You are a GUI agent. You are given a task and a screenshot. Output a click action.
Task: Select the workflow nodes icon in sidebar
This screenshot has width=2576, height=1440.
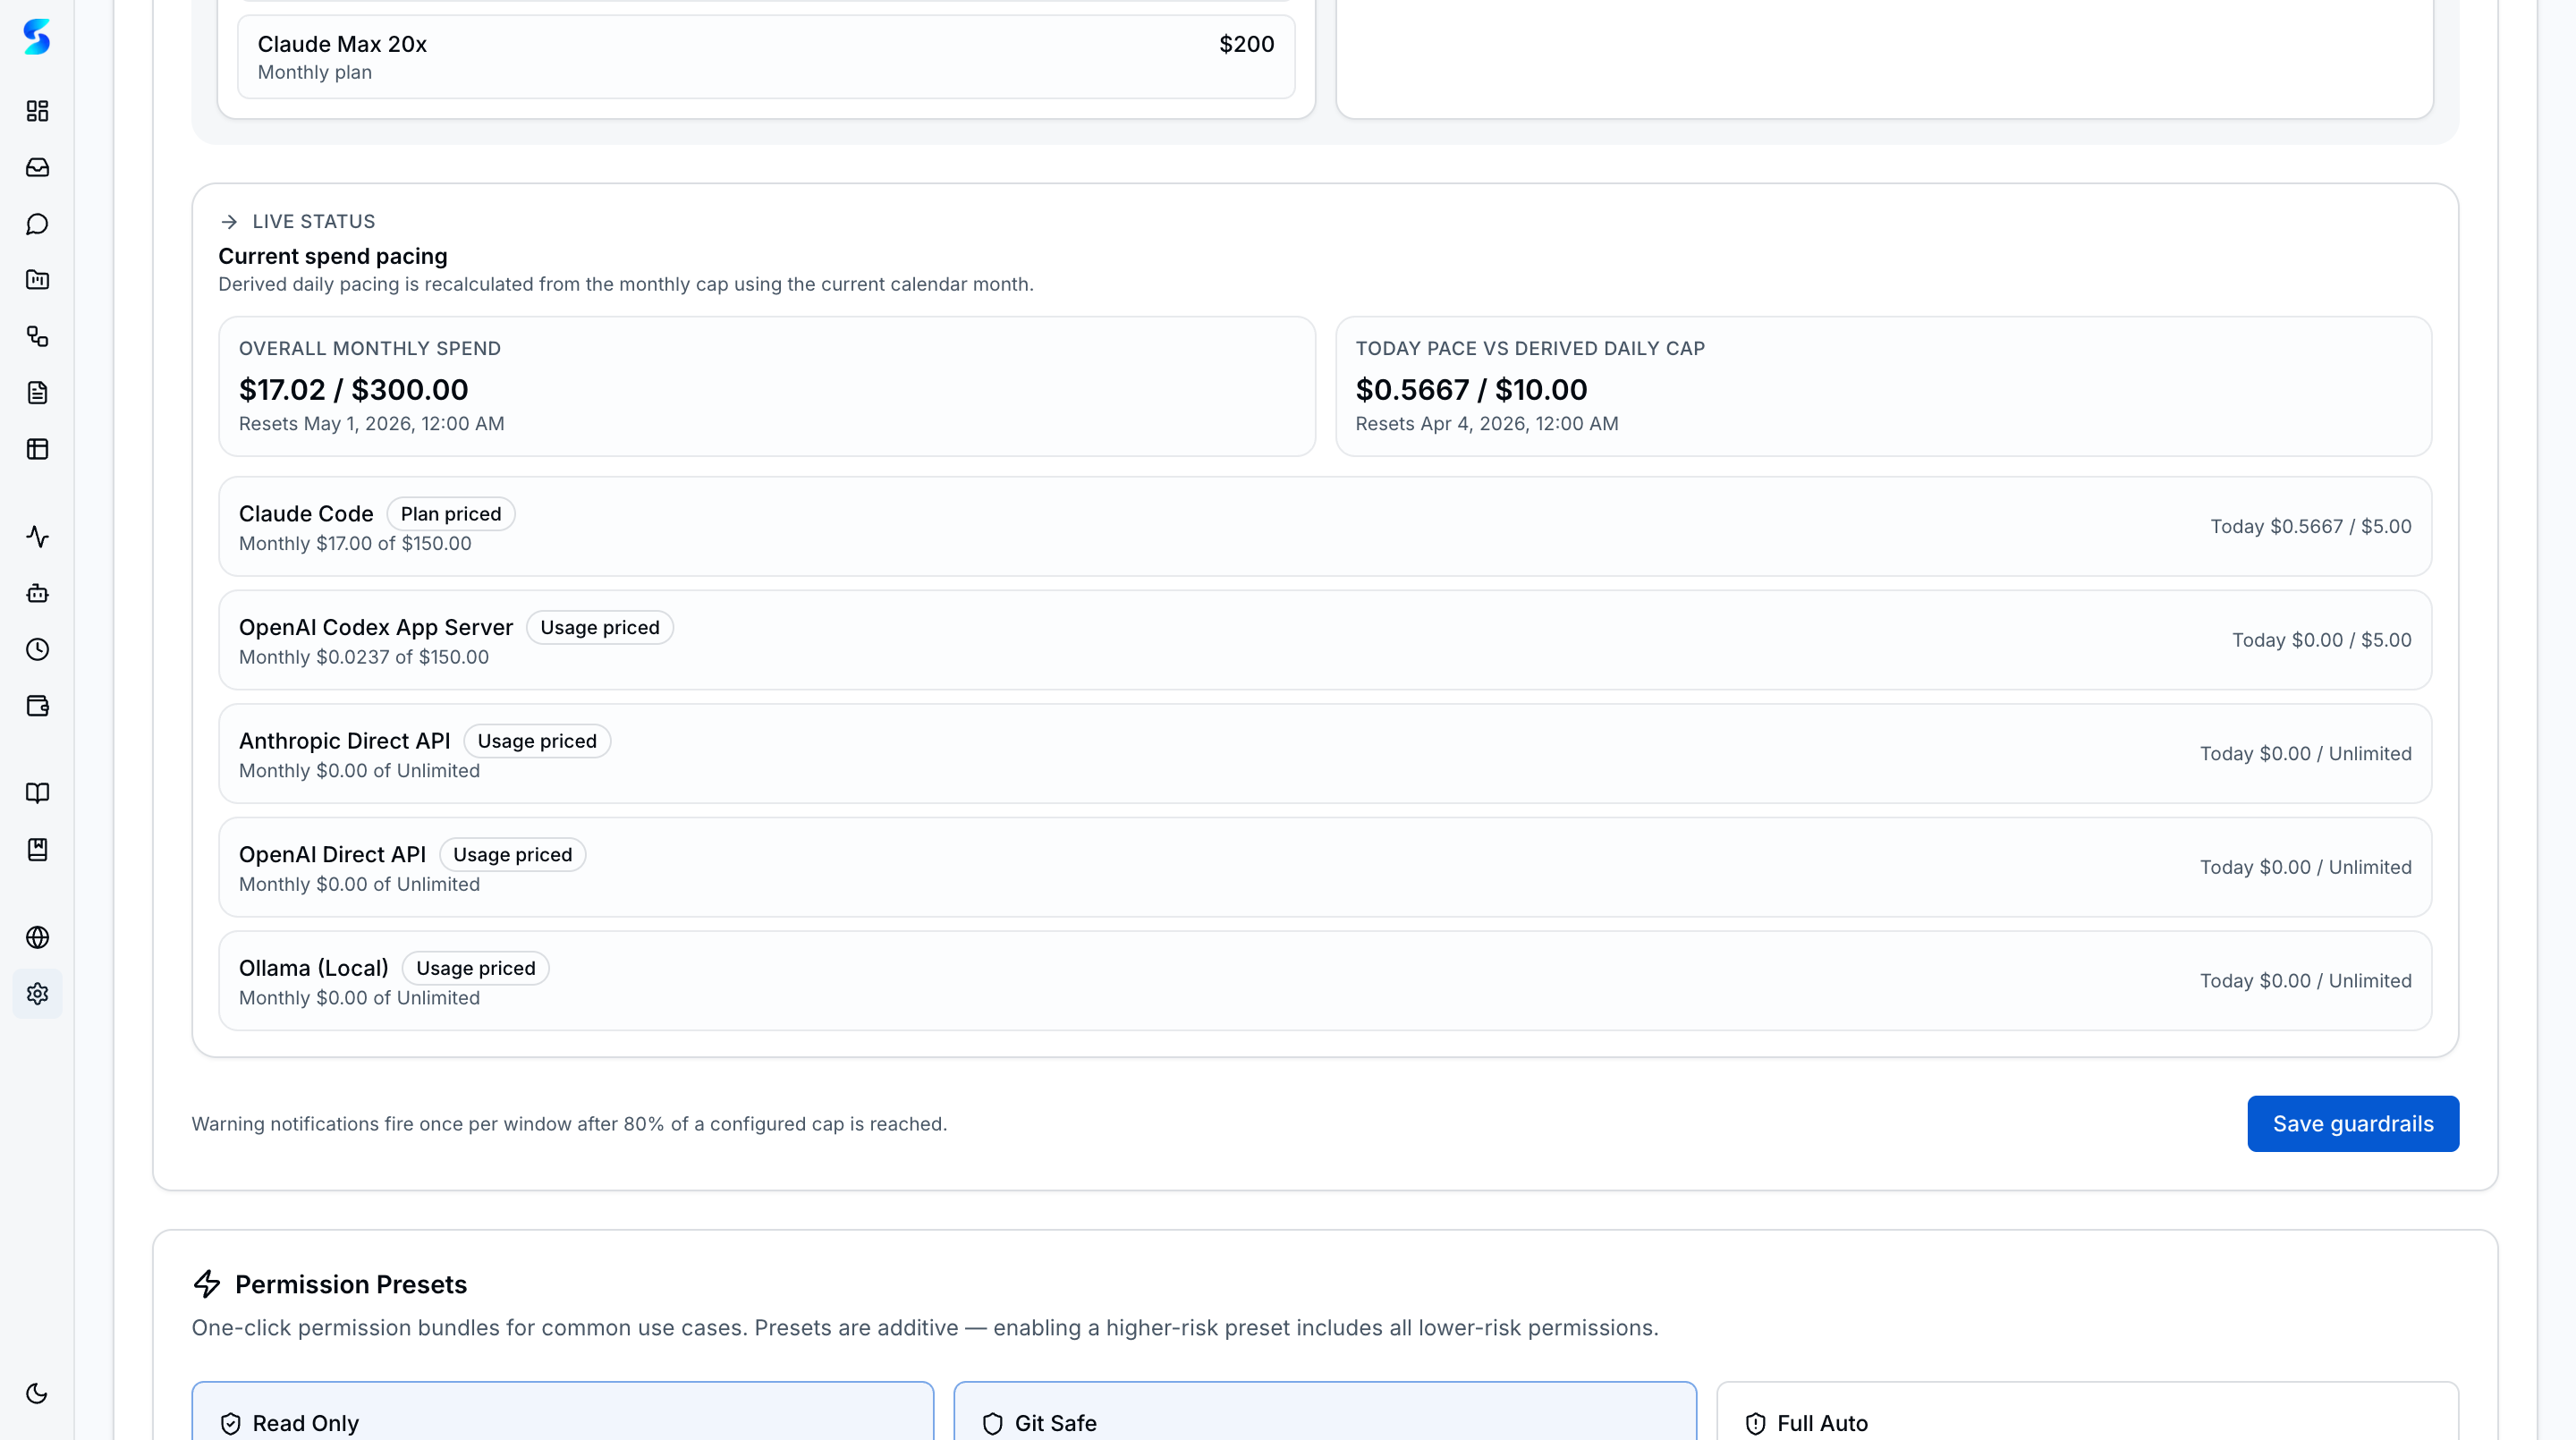37,337
